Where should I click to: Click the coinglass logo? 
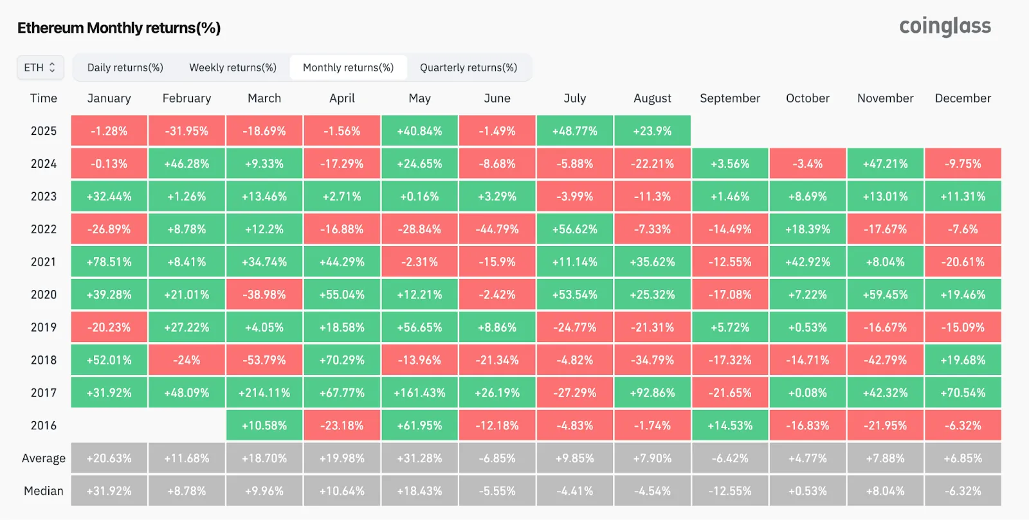pyautogui.click(x=945, y=26)
